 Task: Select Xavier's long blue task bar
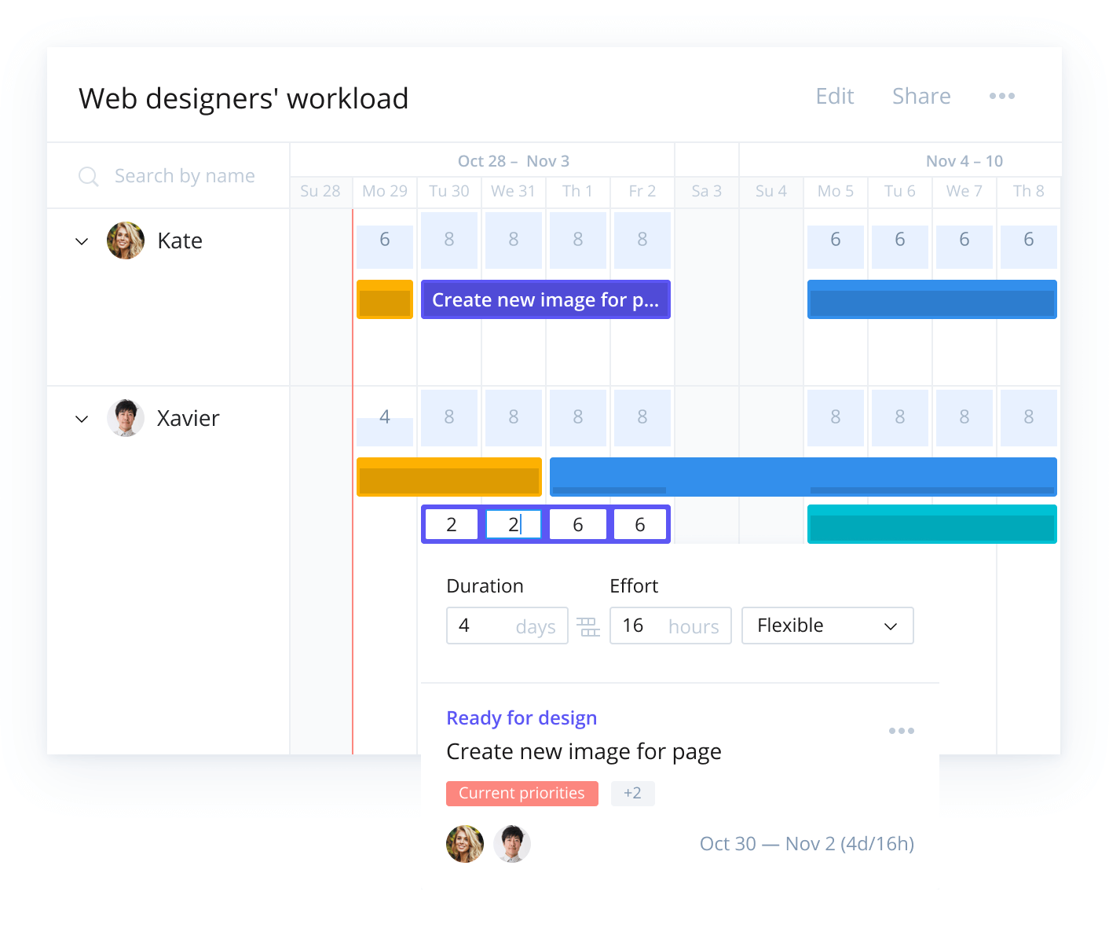[x=803, y=477]
